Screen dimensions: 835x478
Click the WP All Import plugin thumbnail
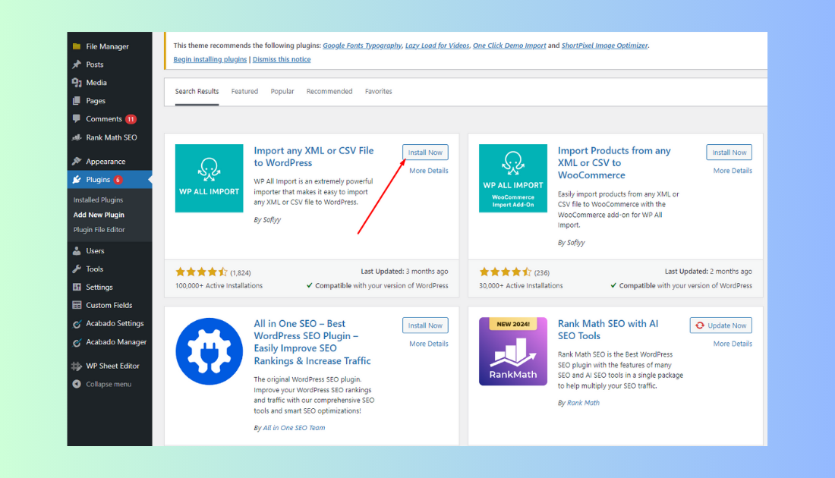(x=209, y=178)
